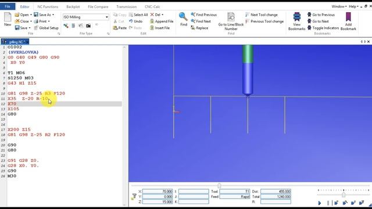Open the File Type group dialog launcher
Image resolution: width=372 pixels, height=209 pixels.
tap(108, 34)
